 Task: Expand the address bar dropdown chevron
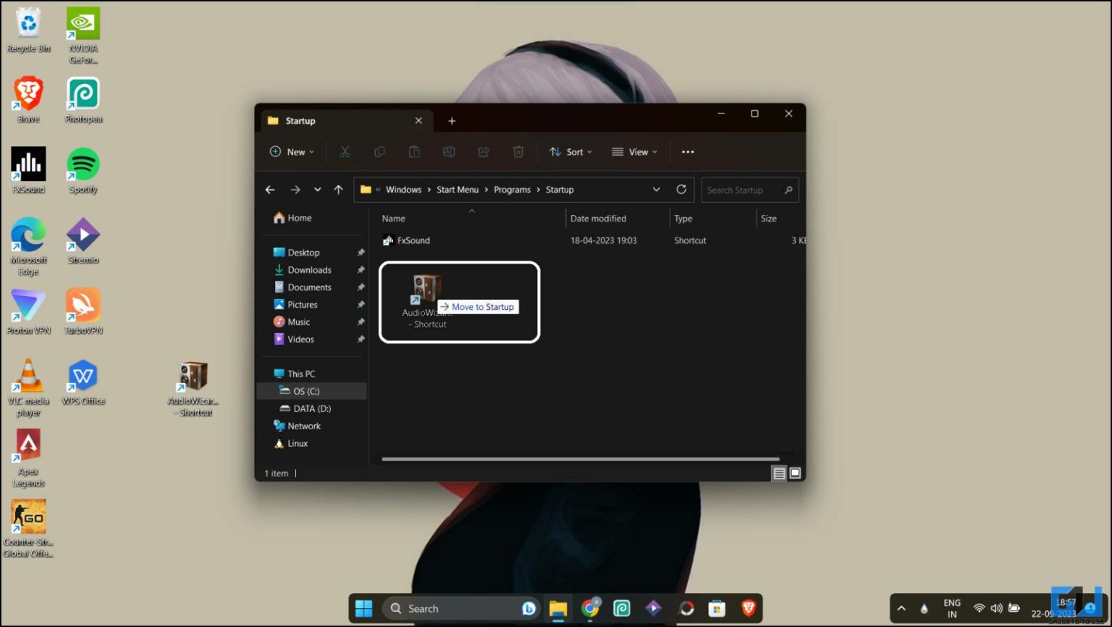[x=656, y=189]
